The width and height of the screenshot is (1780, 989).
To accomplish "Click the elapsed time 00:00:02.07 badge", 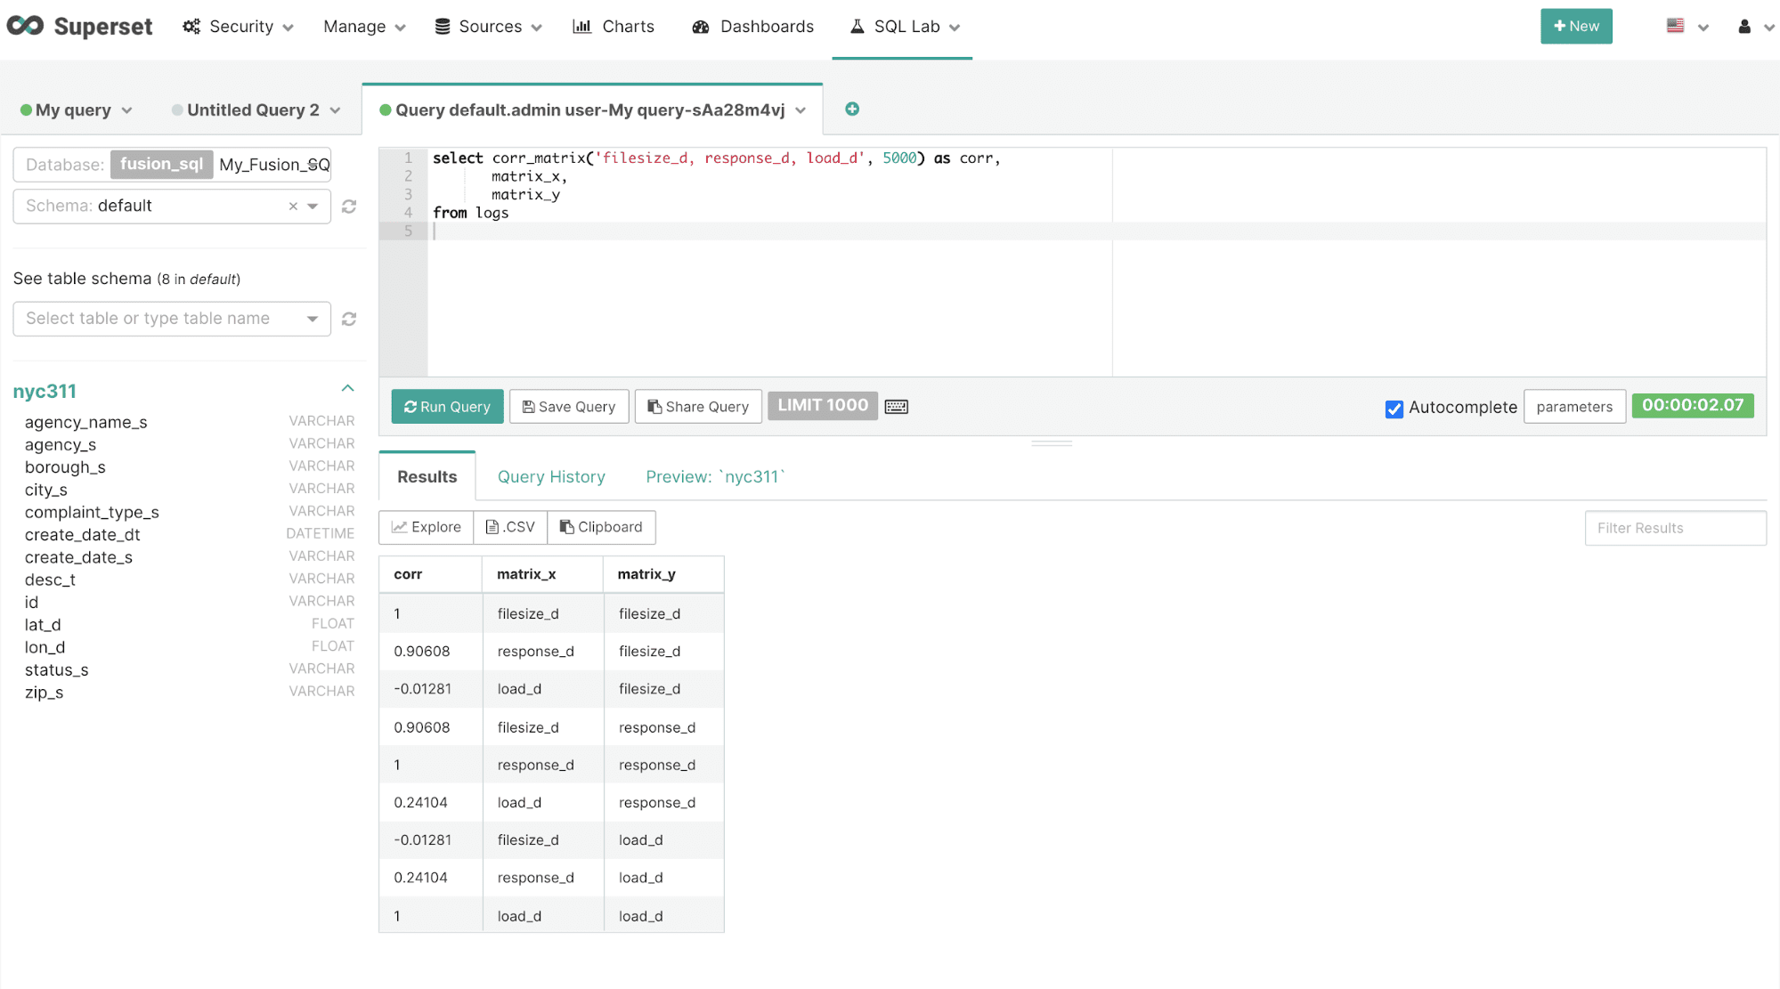I will pyautogui.click(x=1693, y=406).
